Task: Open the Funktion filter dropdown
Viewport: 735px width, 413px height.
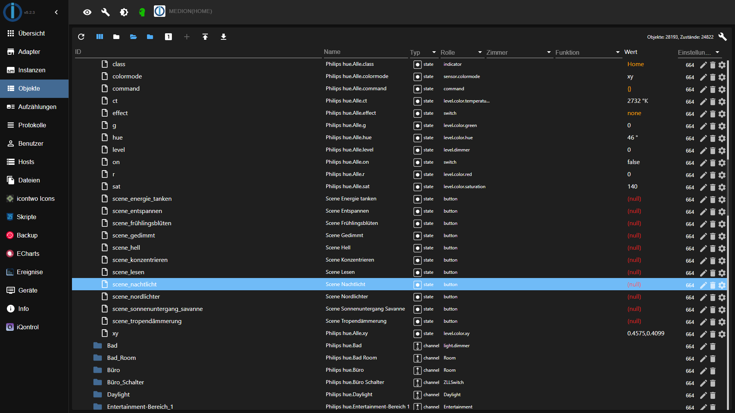Action: click(588, 52)
